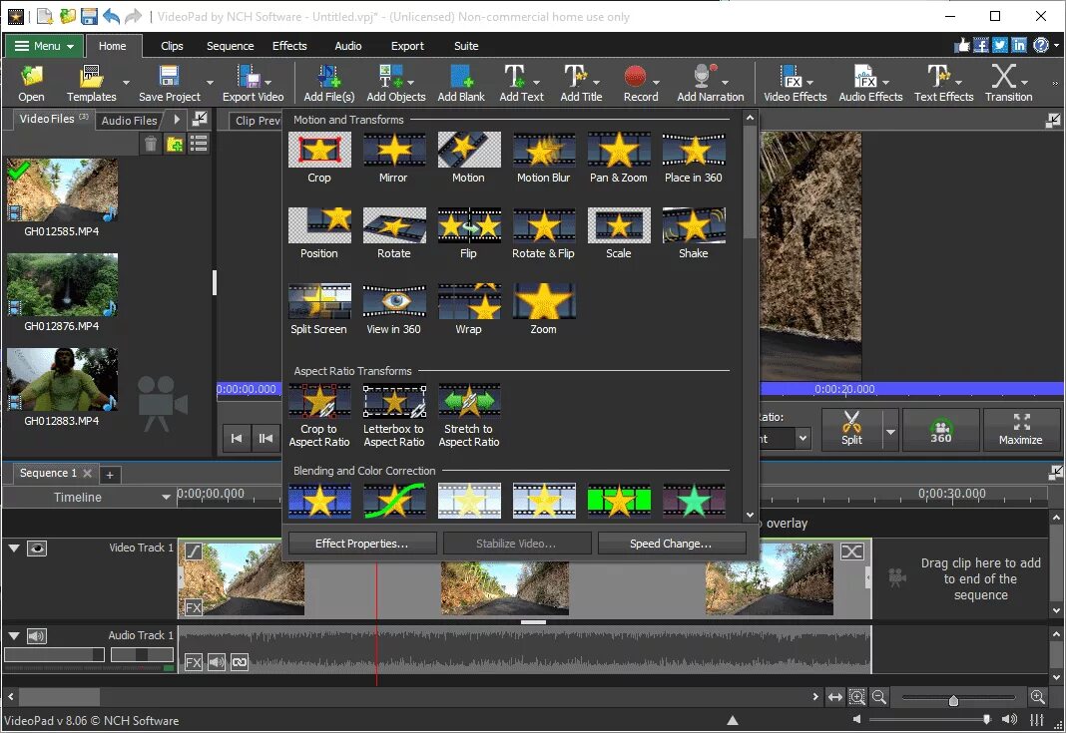Adjust Audio Track 1 volume slider

pos(54,655)
